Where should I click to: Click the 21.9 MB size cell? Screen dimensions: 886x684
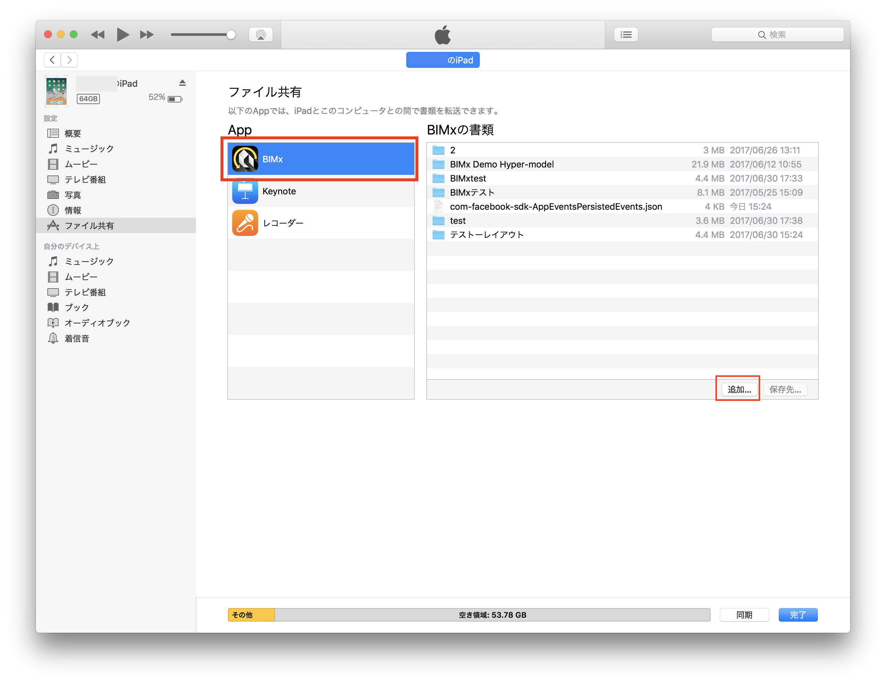[708, 164]
